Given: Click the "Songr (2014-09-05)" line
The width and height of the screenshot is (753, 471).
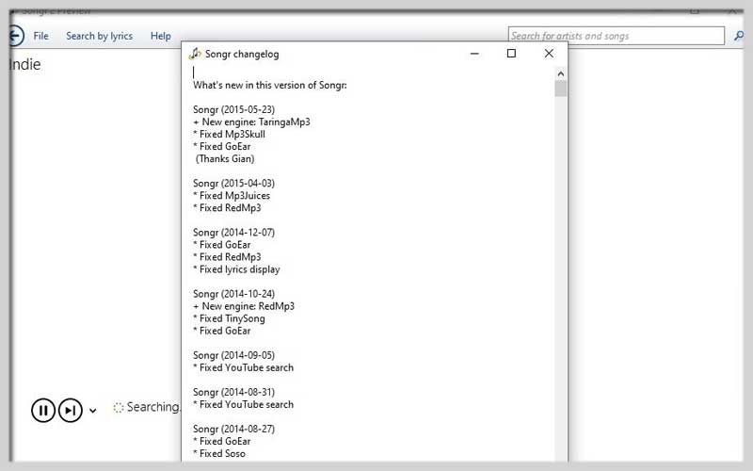Looking at the screenshot, I should coord(233,355).
